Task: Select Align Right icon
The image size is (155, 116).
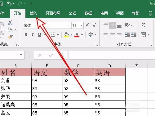Action: coord(119,35)
